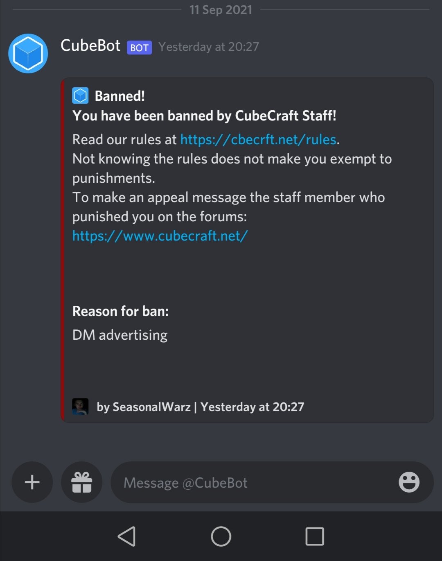
Task: Tap the Android home circle
Action: point(221,536)
